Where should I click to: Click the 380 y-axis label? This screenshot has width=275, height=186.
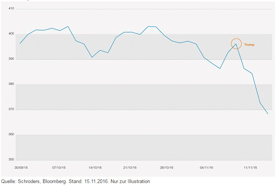click(11, 84)
